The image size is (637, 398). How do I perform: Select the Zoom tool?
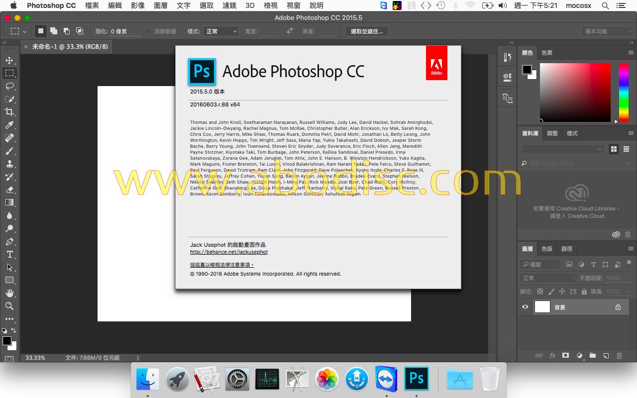coord(9,306)
